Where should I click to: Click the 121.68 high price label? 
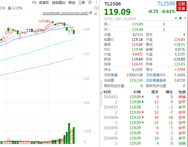tap(44, 21)
